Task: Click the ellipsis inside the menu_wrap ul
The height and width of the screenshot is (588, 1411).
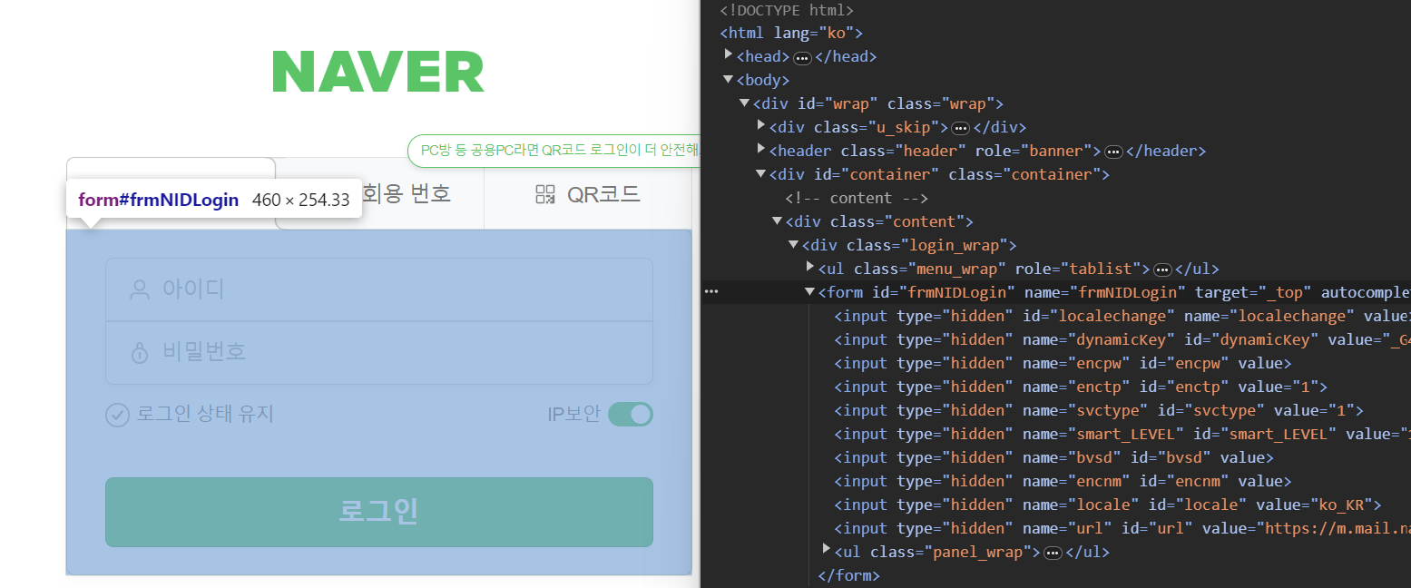Action: tap(1162, 269)
